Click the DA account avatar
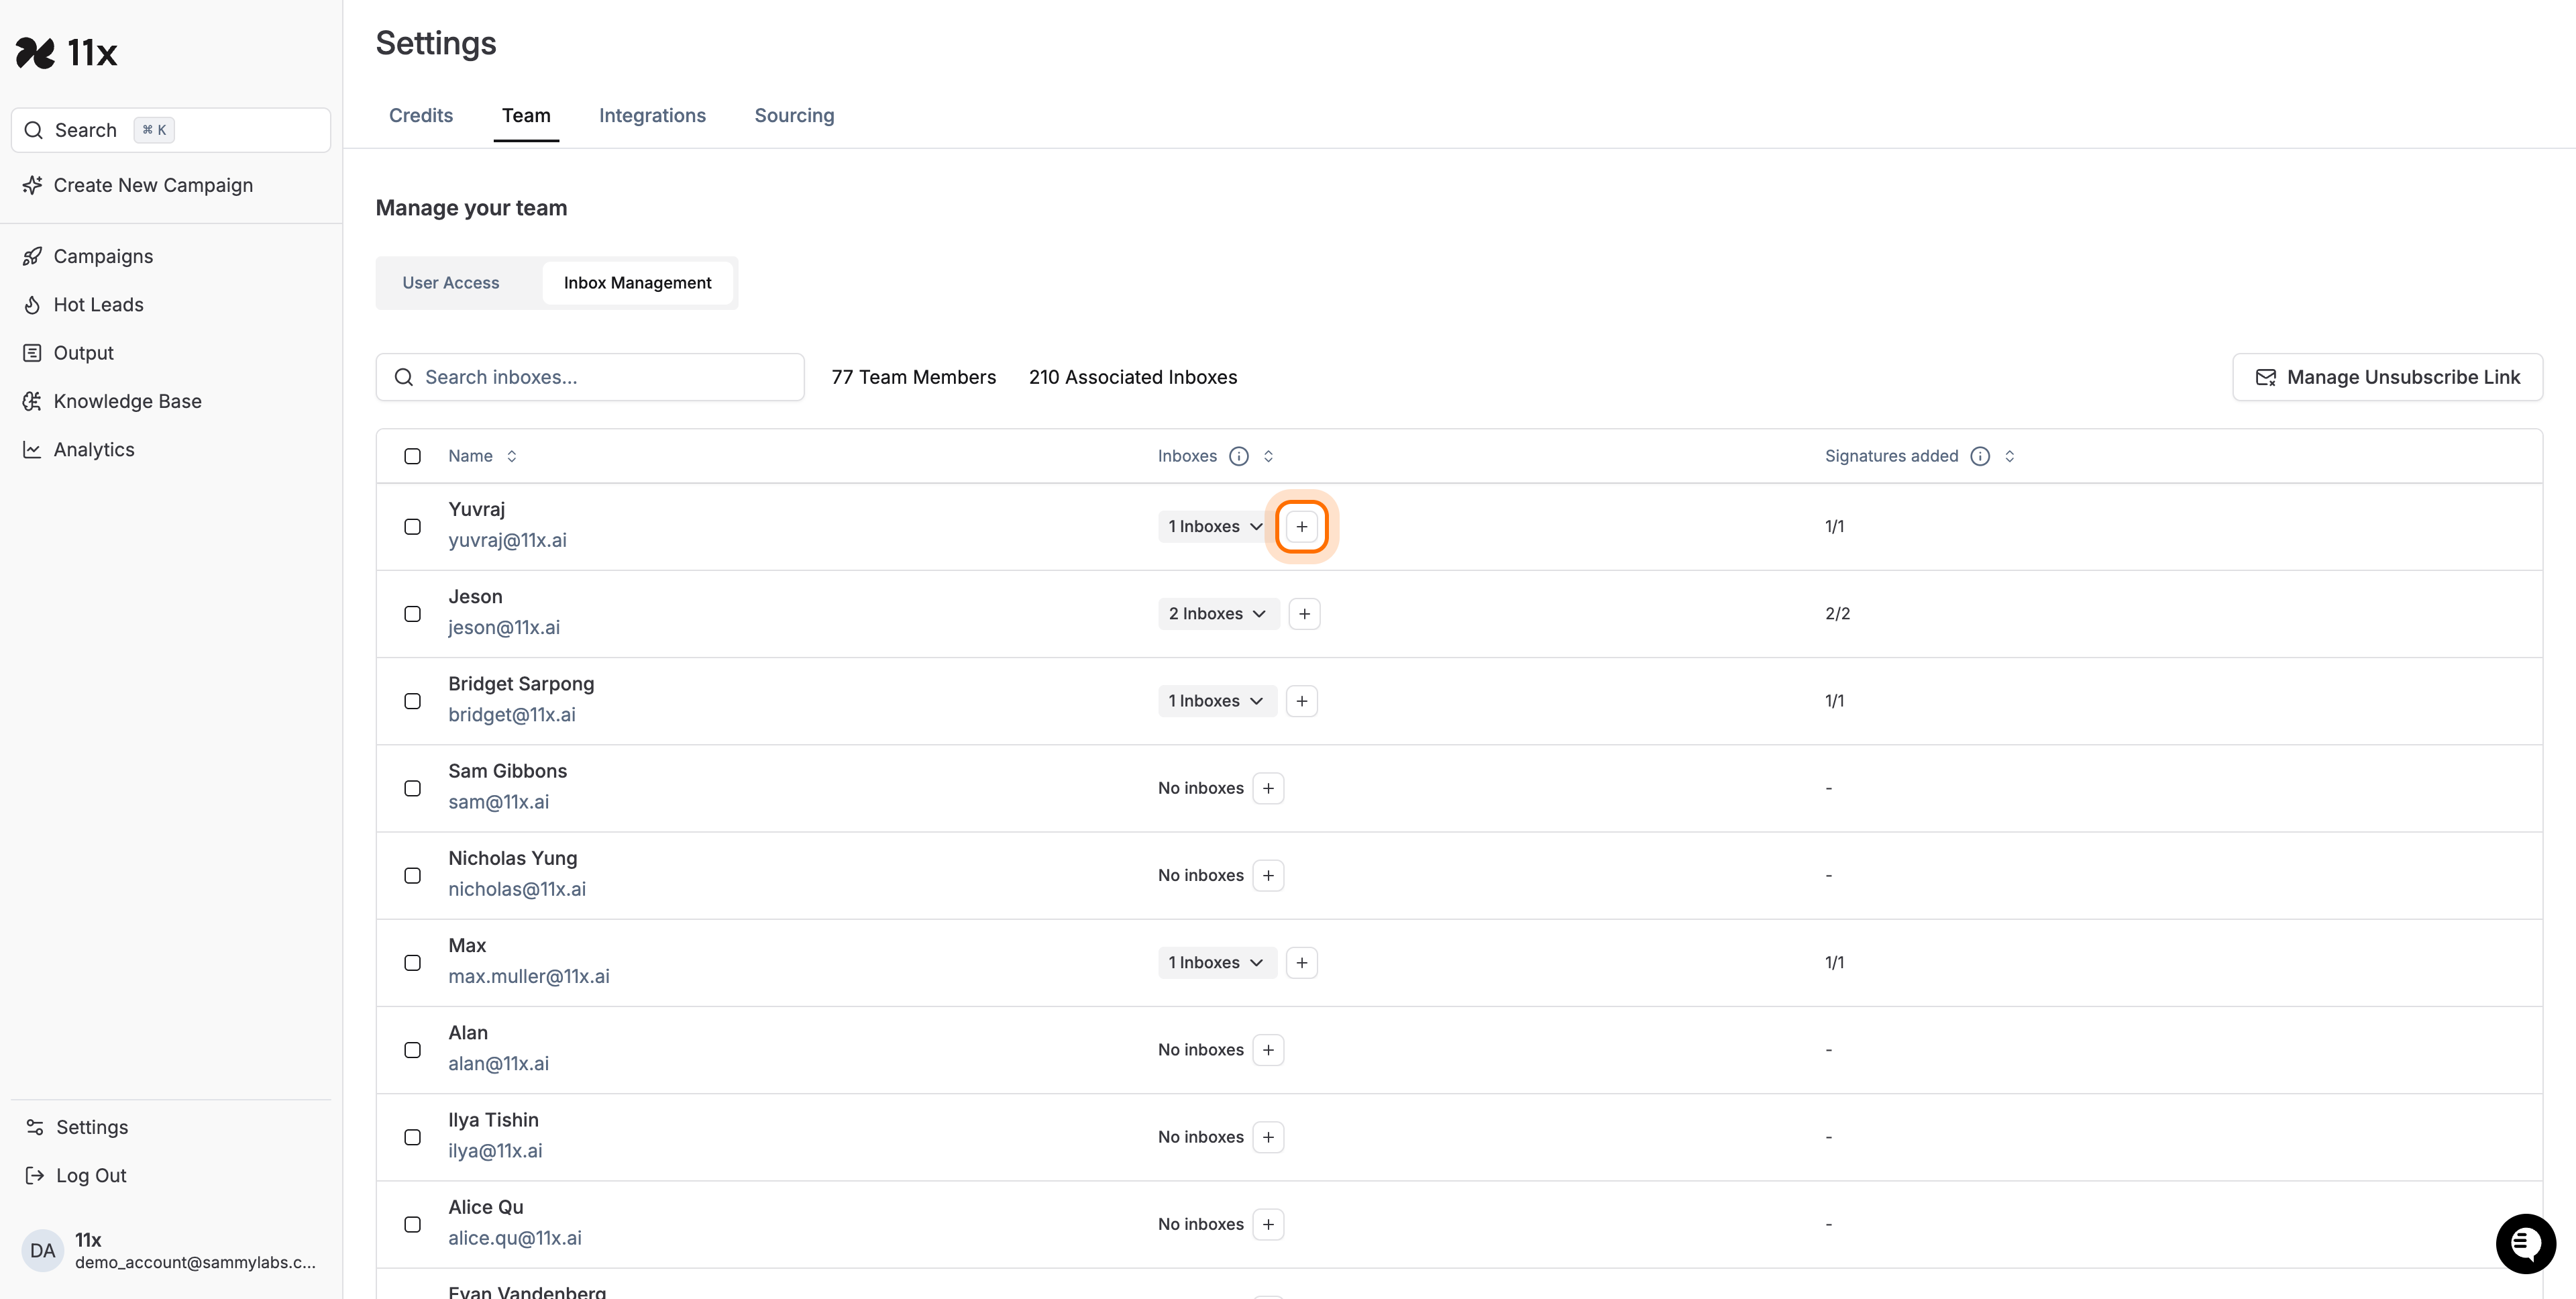The height and width of the screenshot is (1299, 2576). [x=43, y=1250]
